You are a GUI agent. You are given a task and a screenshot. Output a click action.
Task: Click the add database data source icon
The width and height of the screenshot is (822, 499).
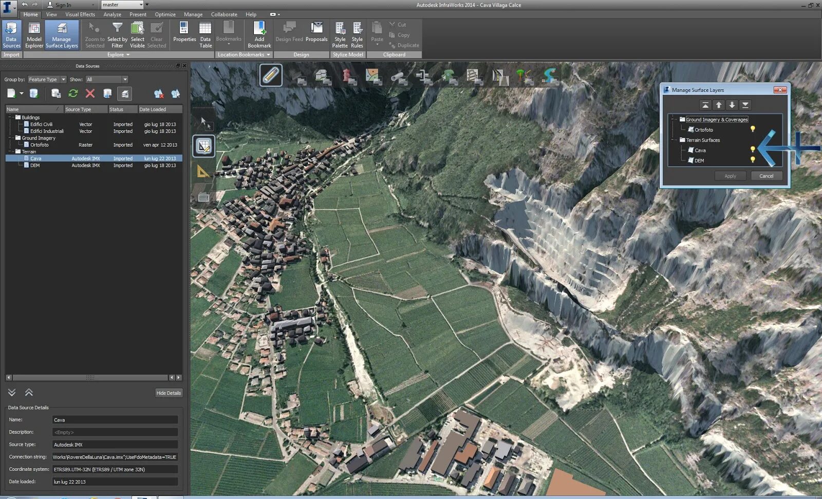[x=34, y=93]
